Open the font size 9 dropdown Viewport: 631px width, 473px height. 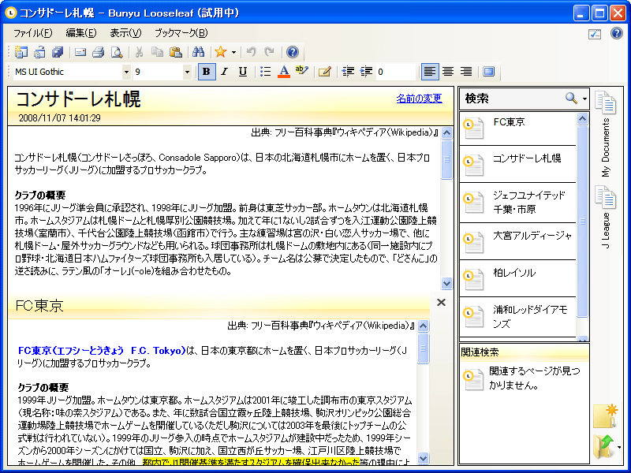(187, 72)
